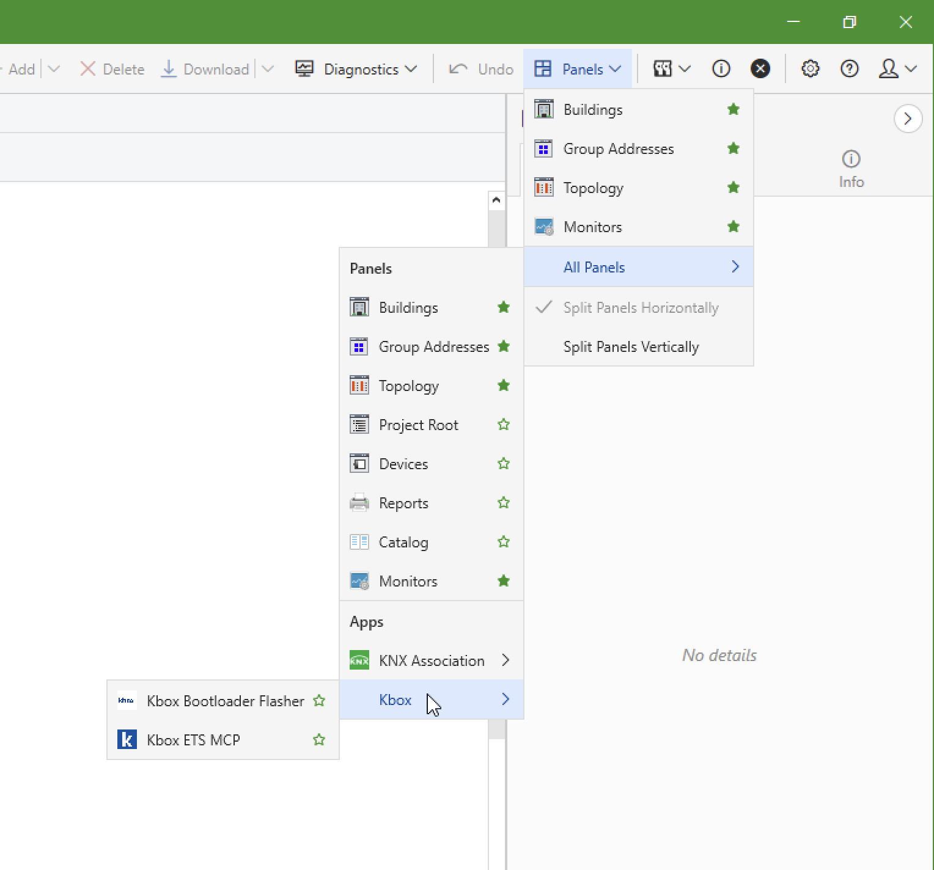Open the Panels toolbar dropdown
The width and height of the screenshot is (934, 870).
click(x=577, y=69)
